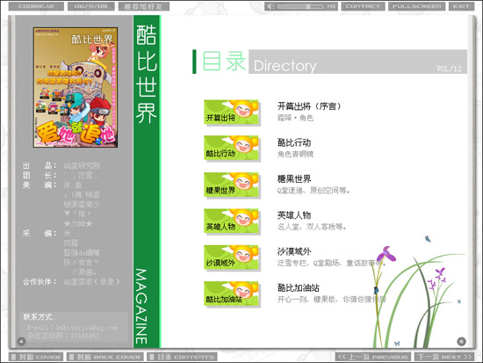
Task: Click the round page corner icon at bottom-left
Action: [x=21, y=341]
